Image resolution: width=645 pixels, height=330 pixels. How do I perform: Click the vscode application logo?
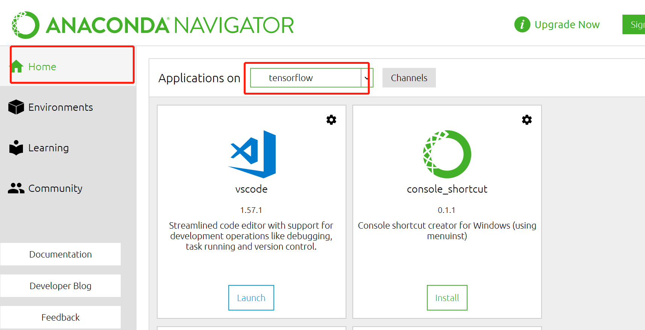(x=252, y=154)
